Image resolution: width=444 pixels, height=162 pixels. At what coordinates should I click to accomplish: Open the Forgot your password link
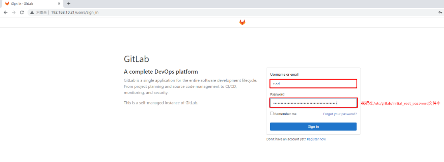[x=340, y=114]
